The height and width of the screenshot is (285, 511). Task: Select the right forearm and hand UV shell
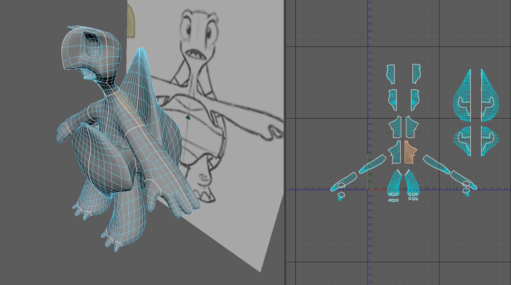pos(464,180)
